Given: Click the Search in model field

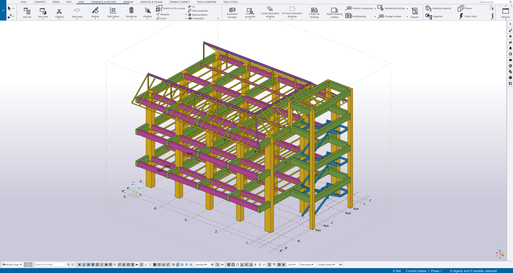Looking at the screenshot, I should (x=50, y=265).
